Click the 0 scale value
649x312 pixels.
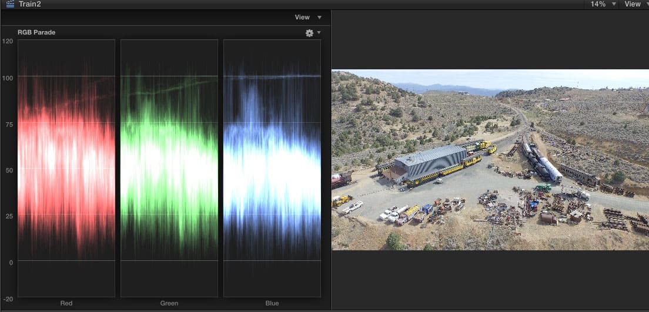click(11, 262)
